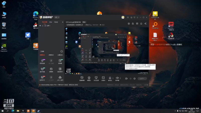Switch to the streamer tasks tab
This screenshot has height=113, width=201.
(60, 55)
